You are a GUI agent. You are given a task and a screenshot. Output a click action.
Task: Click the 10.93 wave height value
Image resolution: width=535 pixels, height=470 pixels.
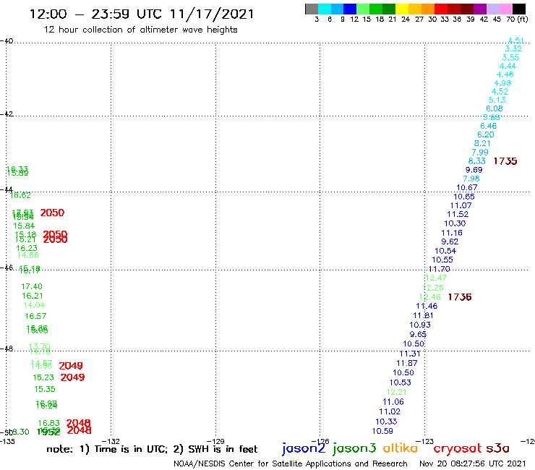coord(419,325)
